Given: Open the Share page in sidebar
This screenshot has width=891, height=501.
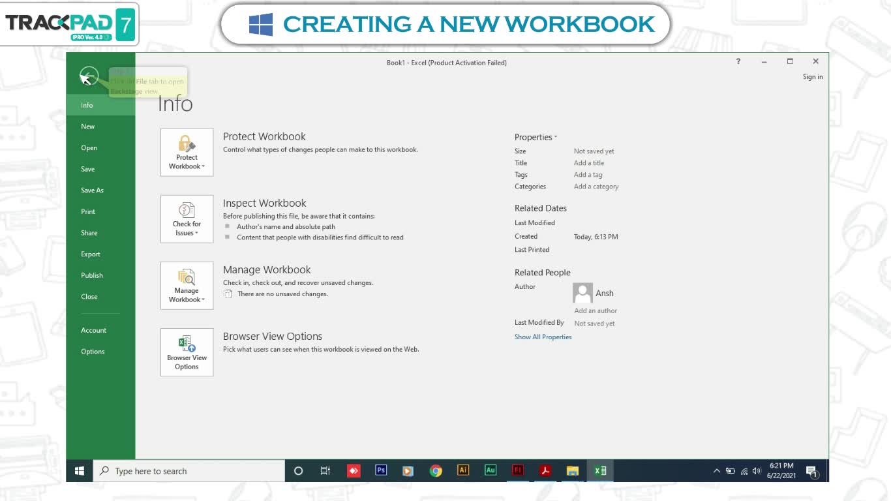Looking at the screenshot, I should [x=100, y=233].
